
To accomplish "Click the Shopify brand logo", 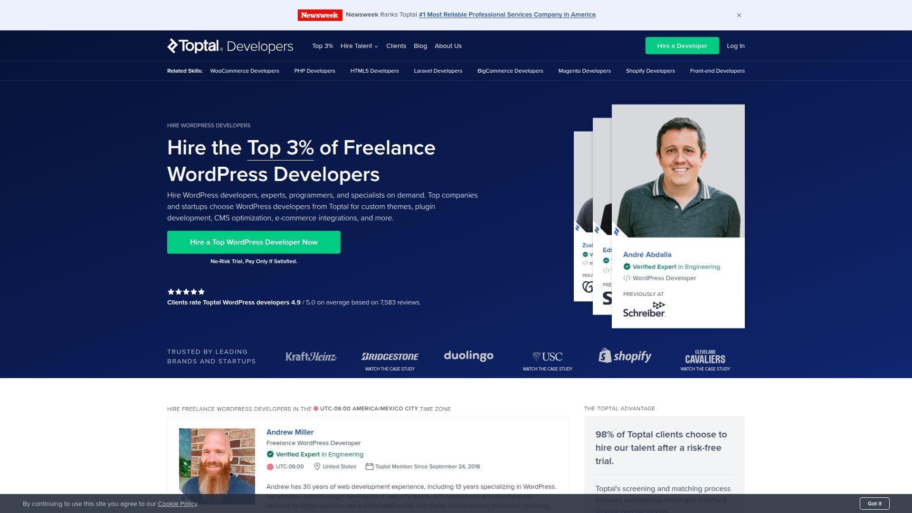I will coord(625,356).
